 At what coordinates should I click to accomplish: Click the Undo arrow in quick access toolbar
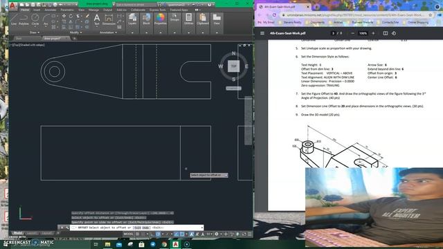[60, 5]
